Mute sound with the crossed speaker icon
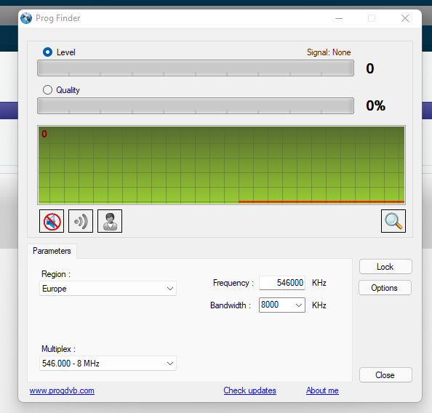The height and width of the screenshot is (413, 432). tap(52, 221)
